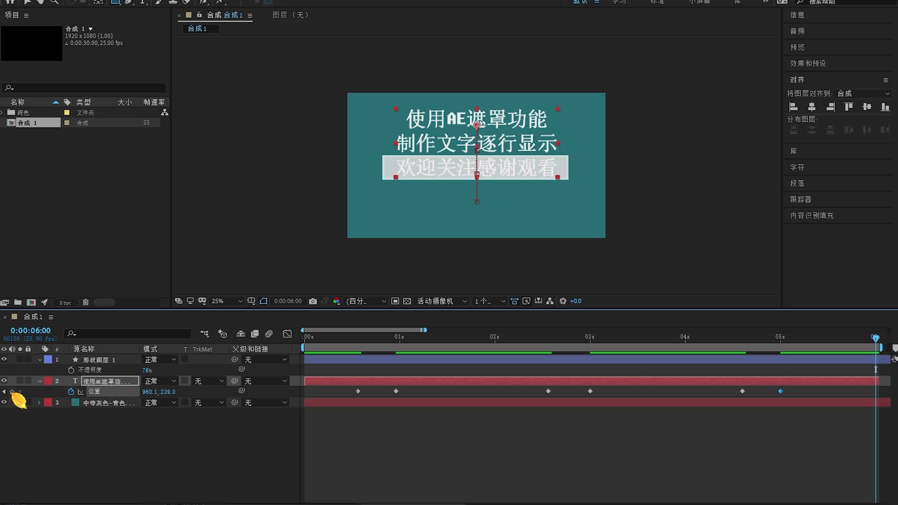Viewport: 898px width, 505px height.
Task: Enable motion blur for the composition
Action: coord(269,333)
